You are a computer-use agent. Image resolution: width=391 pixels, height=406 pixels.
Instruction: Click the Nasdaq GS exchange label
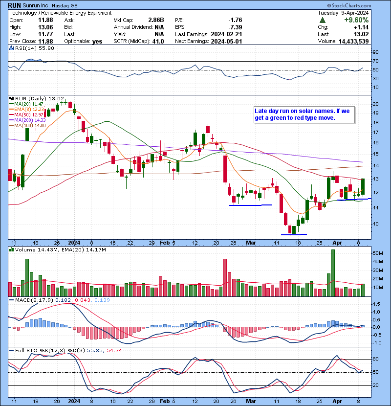point(65,6)
